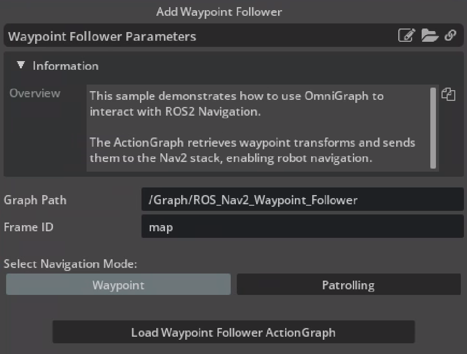Select Waypoint navigation mode

pos(118,285)
